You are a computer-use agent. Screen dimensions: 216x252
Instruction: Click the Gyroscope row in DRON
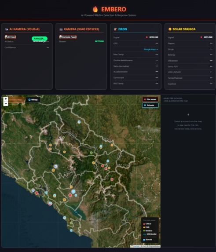point(135,78)
